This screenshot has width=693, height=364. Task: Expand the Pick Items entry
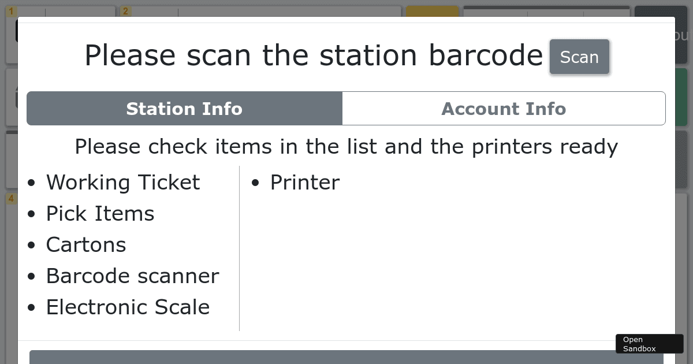(x=100, y=214)
